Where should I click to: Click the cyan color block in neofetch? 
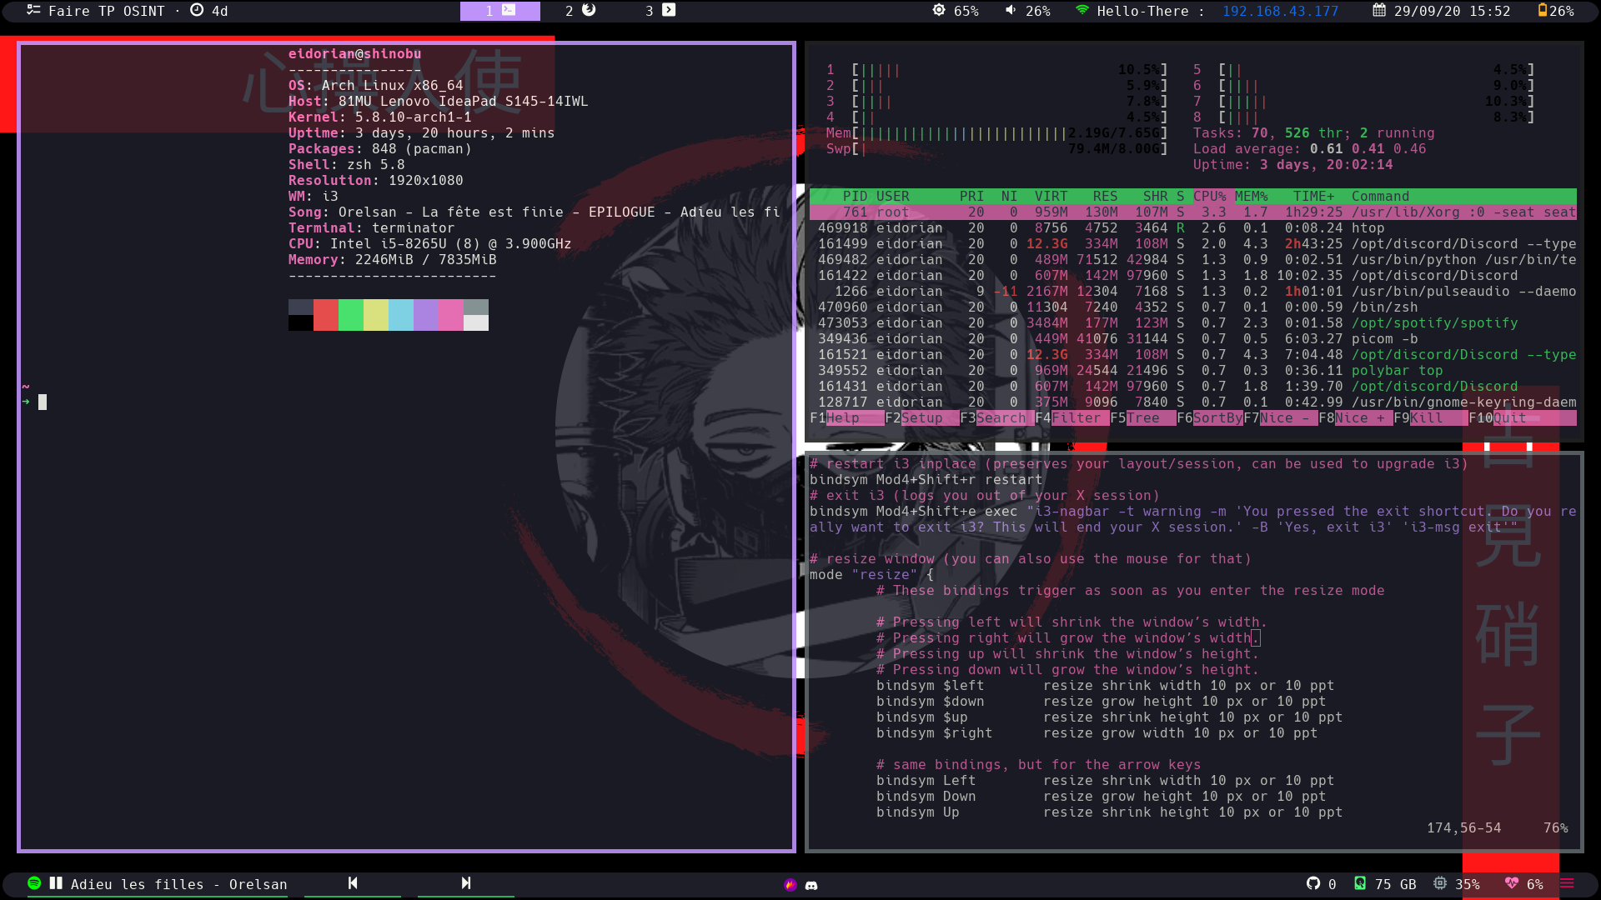point(401,315)
